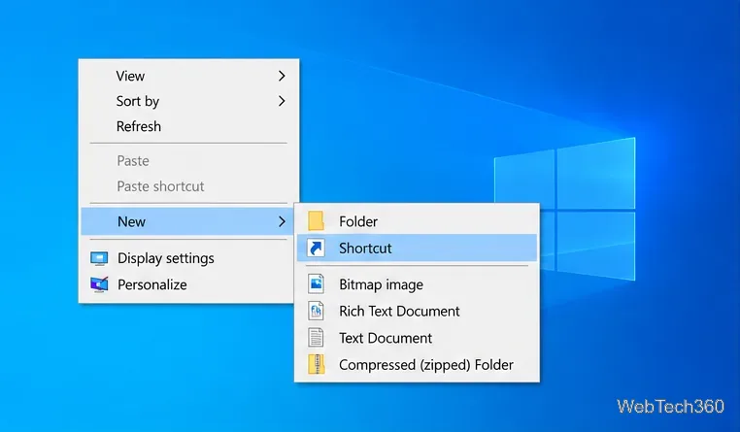
Task: Select the Paste menu entry
Action: 188,161
